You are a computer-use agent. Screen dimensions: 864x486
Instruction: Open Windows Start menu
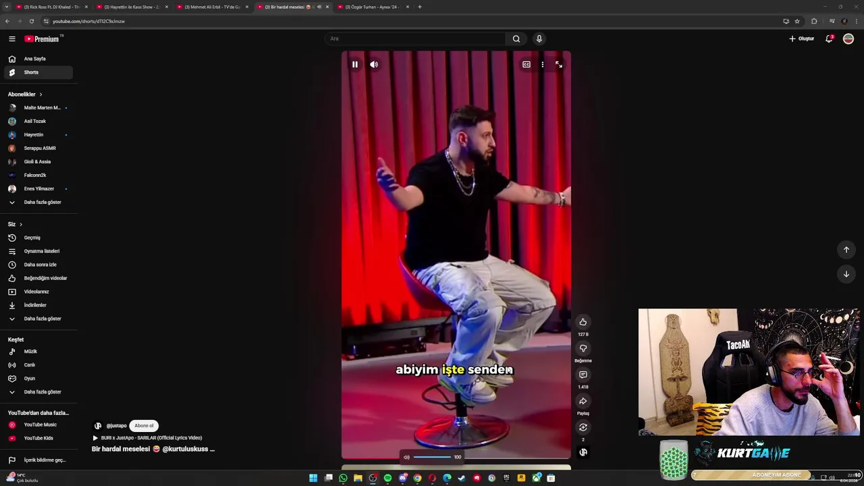tap(313, 478)
